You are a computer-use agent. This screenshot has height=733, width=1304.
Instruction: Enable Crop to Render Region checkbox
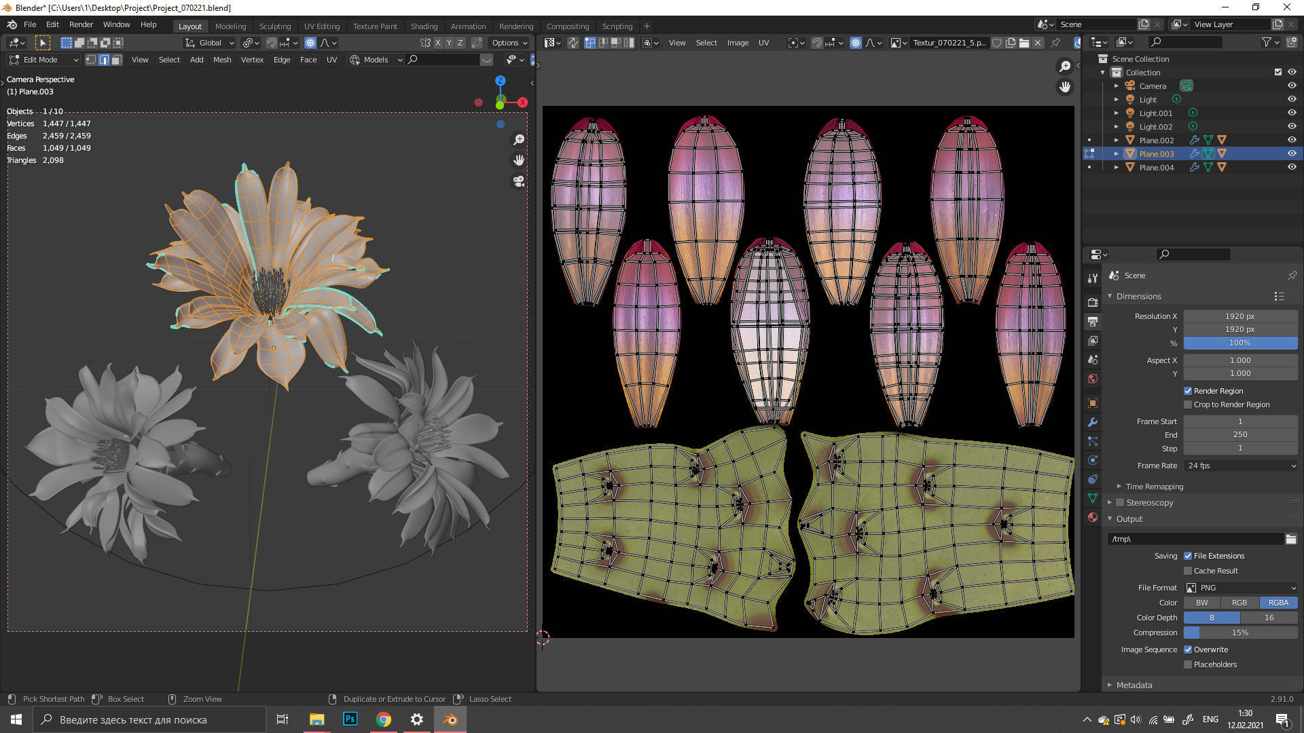coord(1188,405)
